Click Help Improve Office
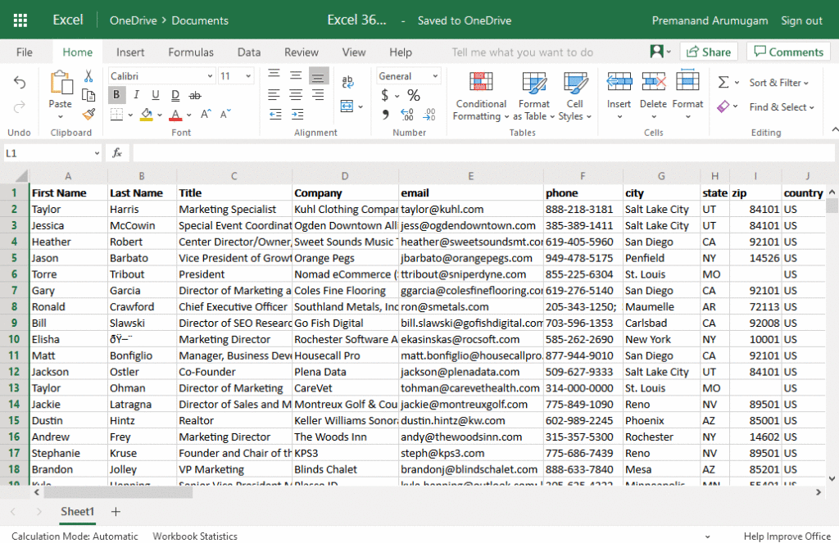 point(787,536)
